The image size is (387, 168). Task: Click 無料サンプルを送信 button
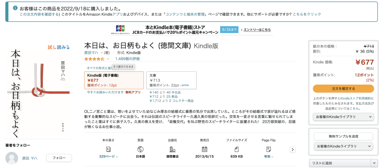[x=343, y=136]
